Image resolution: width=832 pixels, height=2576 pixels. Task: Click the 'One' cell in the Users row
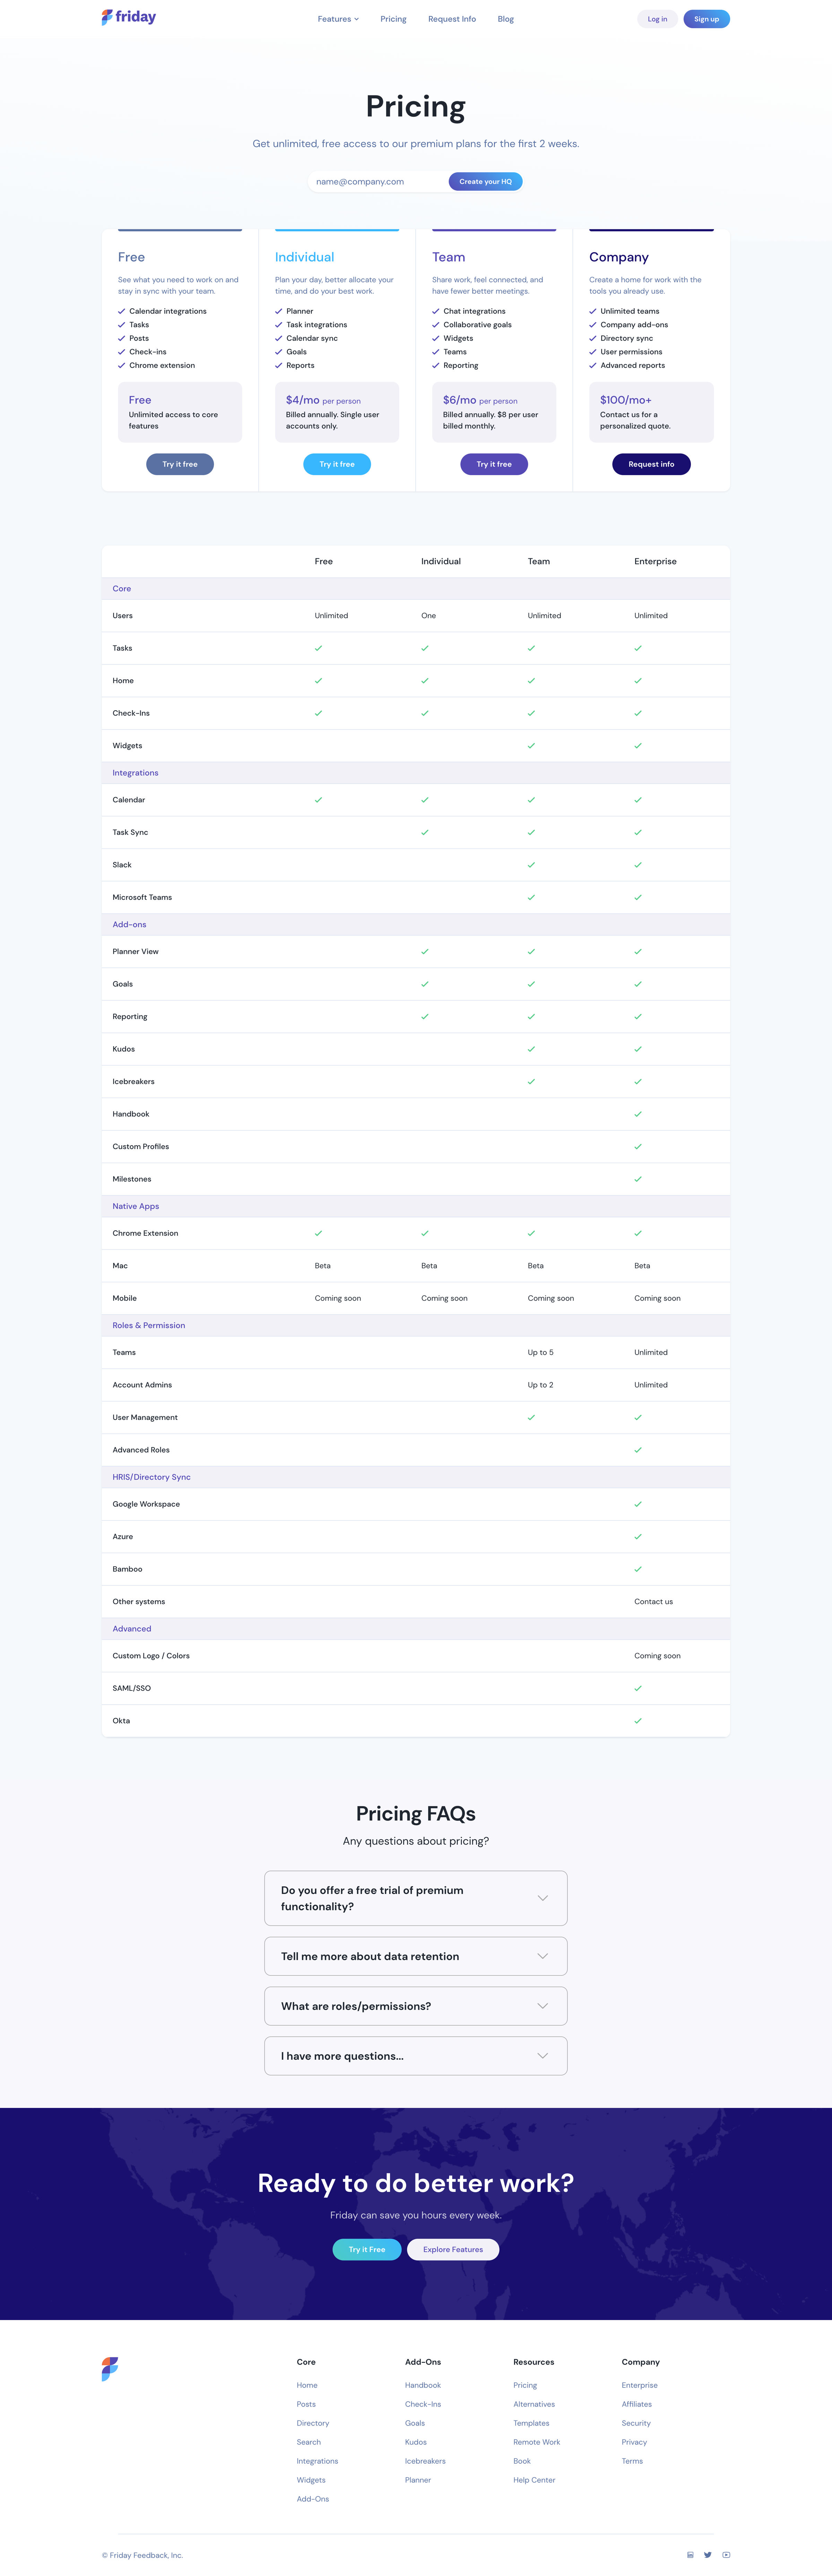428,616
